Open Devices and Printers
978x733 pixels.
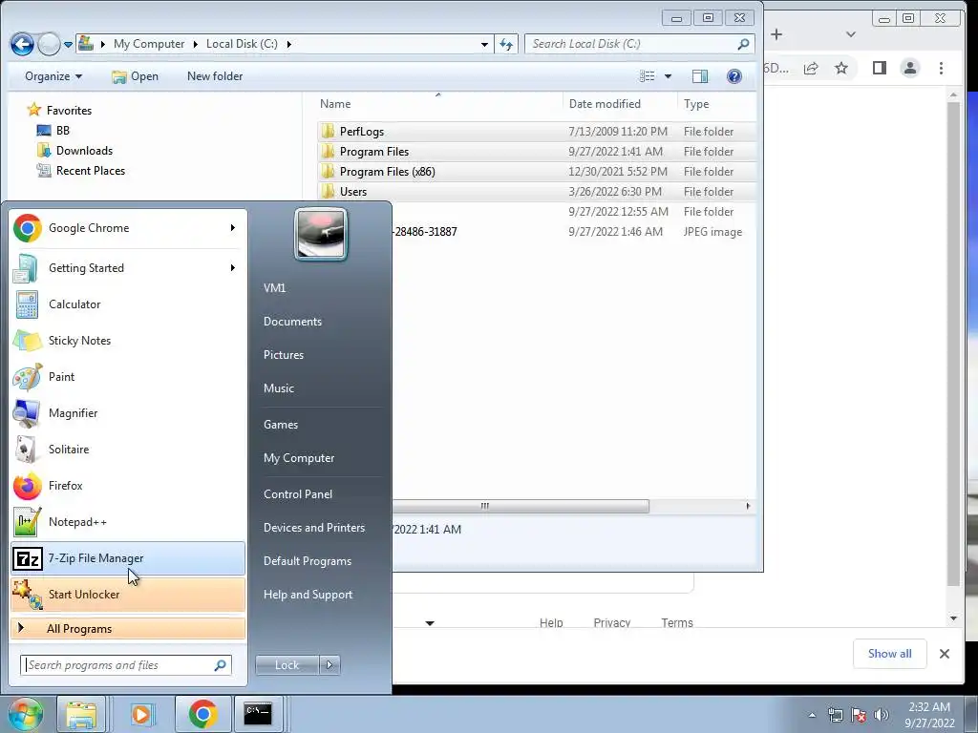(313, 527)
